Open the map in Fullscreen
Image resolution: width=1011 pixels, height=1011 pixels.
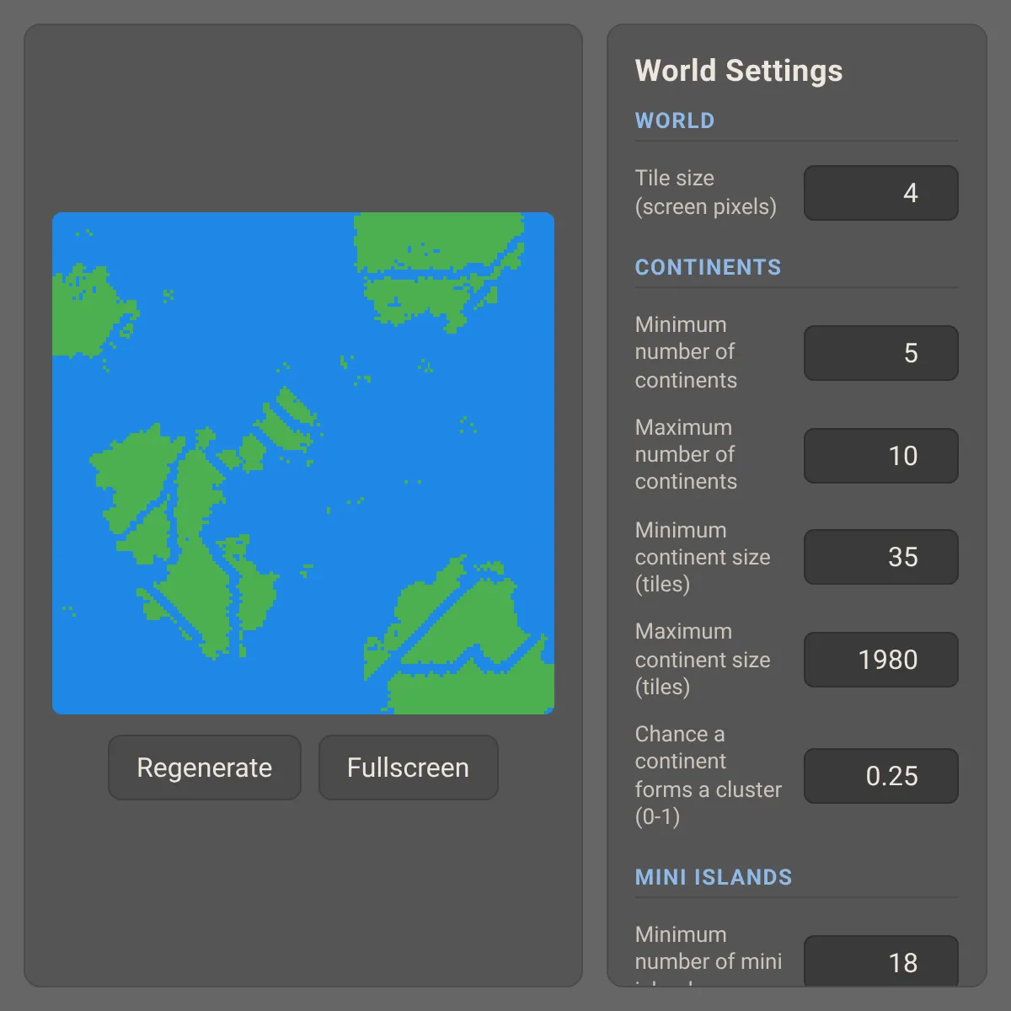pos(409,768)
